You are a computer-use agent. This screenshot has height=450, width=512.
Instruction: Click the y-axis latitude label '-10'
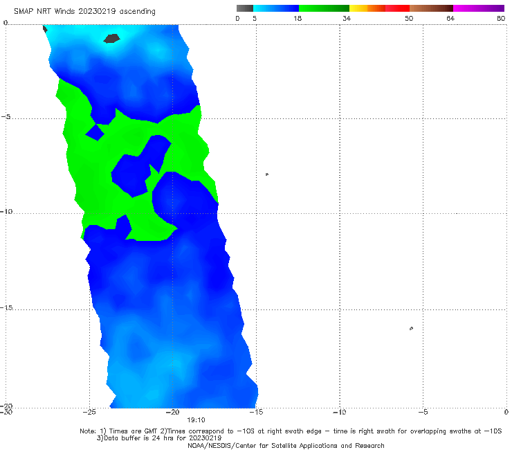click(x=6, y=211)
